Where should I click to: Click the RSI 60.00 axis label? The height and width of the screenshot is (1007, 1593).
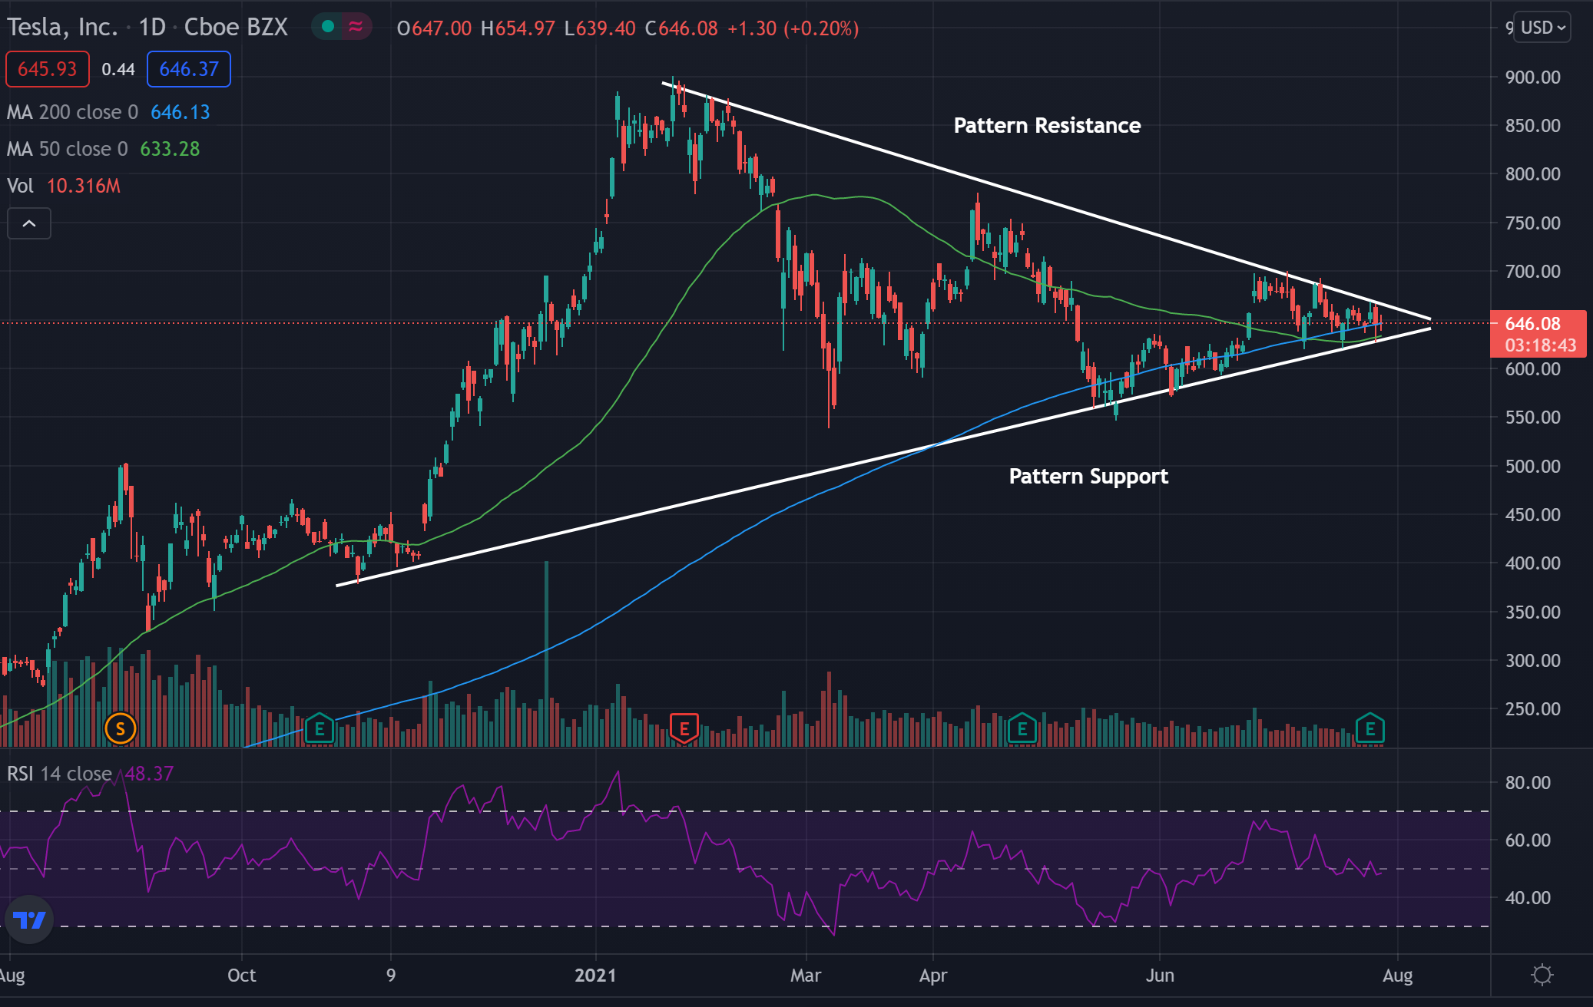[1528, 840]
